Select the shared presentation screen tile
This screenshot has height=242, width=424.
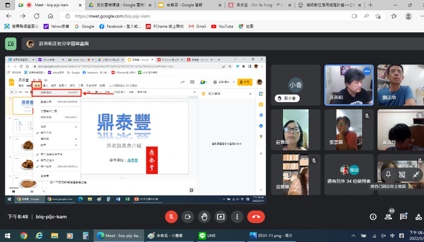point(136,129)
